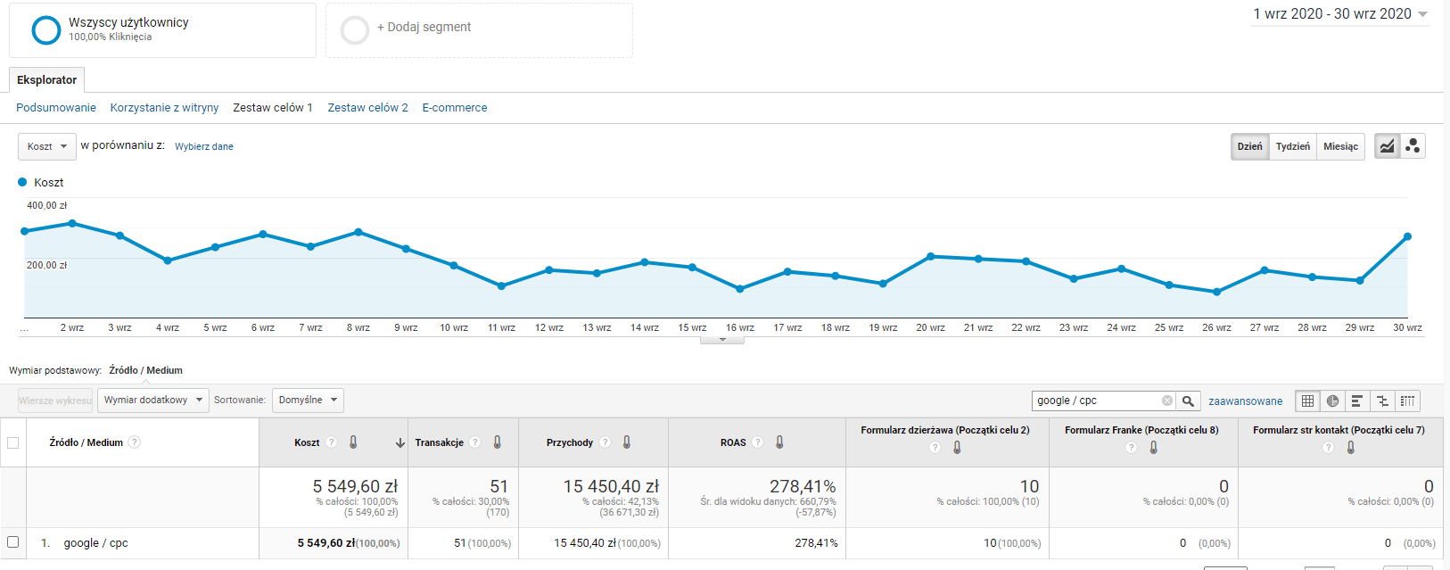Open the date range picker
Screen dimensions: 1450x570
coord(1339,14)
